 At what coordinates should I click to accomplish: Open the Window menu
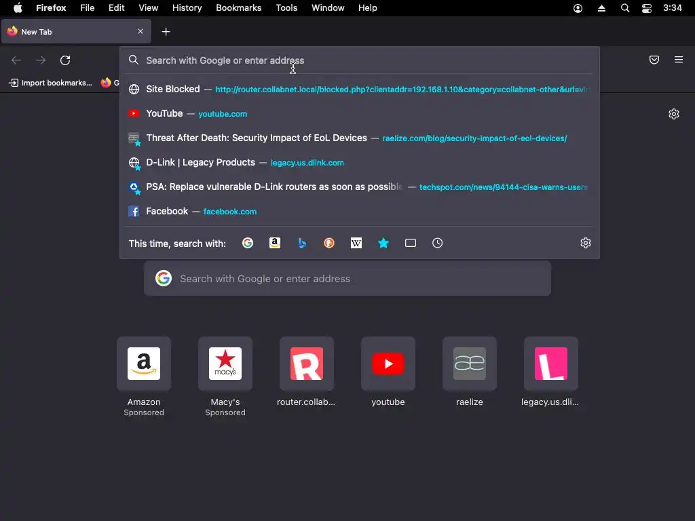tap(328, 8)
